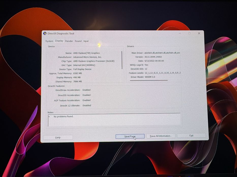Click 'Advanced Micro Devices, Inc.' manufacturer text
The image size is (237, 177).
(87, 57)
